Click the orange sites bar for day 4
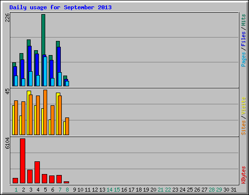 [x=38, y=115]
